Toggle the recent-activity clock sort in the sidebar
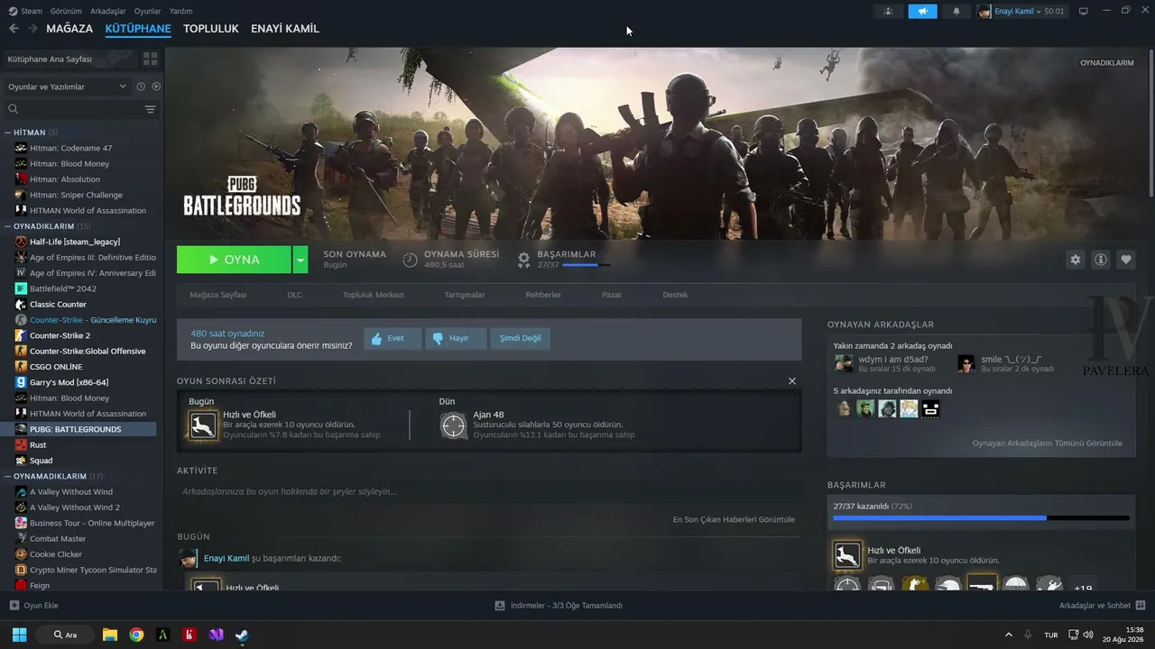The width and height of the screenshot is (1155, 649). tap(141, 87)
